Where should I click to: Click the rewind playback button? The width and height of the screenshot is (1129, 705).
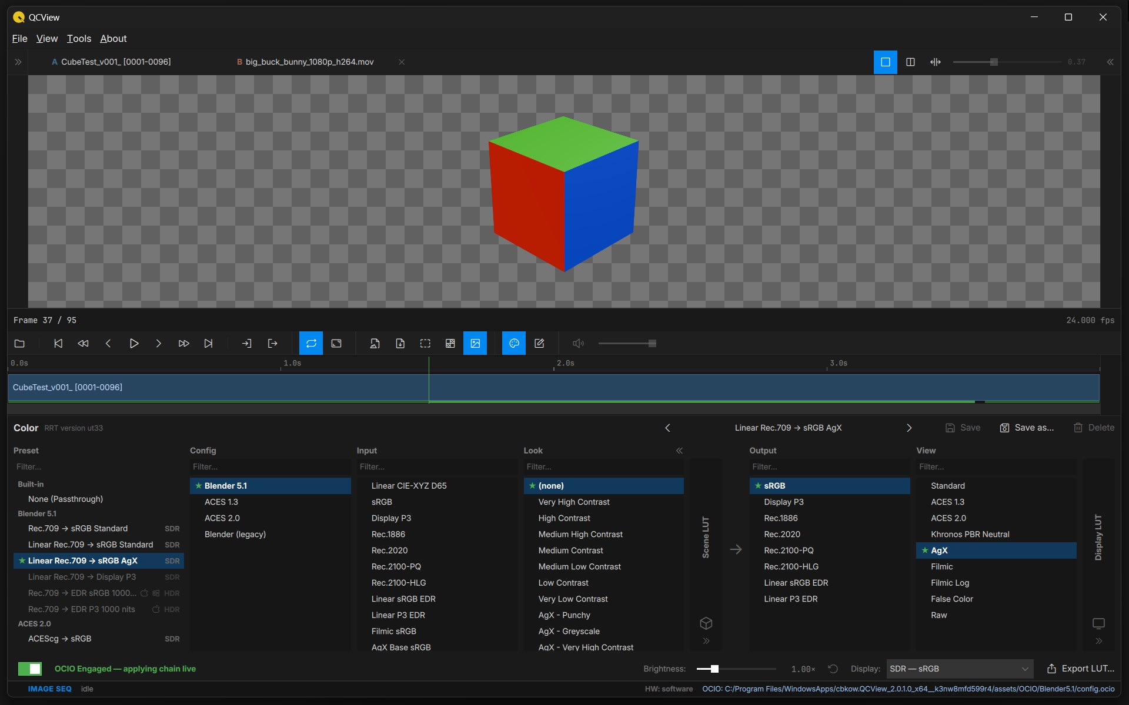click(x=83, y=344)
